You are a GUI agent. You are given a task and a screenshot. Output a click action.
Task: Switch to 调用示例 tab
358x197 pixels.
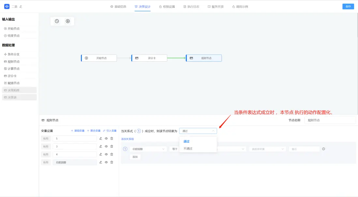click(x=240, y=6)
